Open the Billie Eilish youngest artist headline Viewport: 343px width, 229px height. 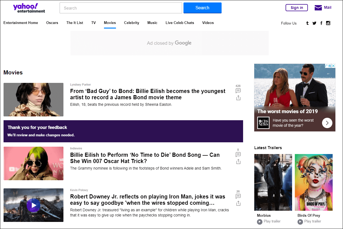point(148,94)
